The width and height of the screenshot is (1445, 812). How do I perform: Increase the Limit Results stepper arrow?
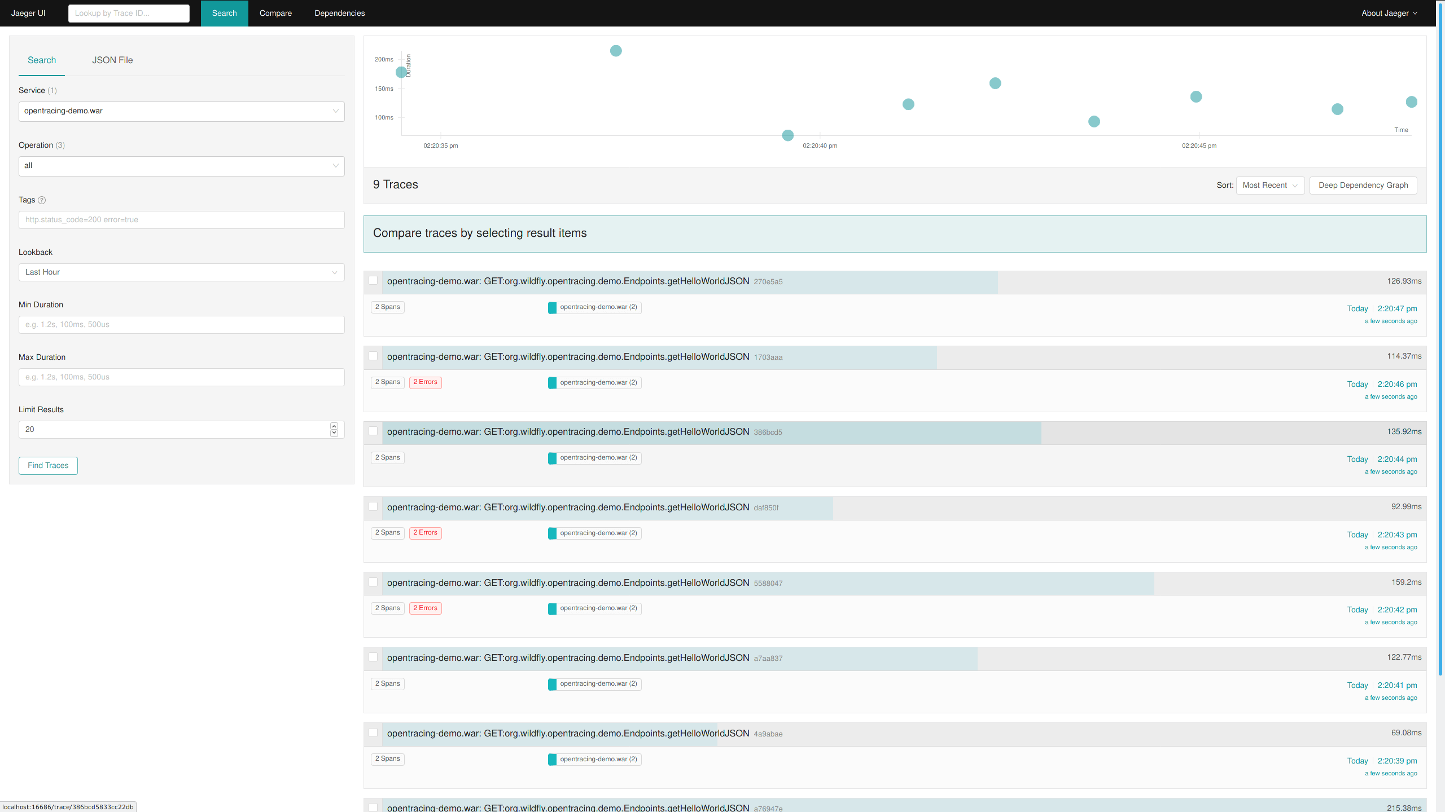(334, 426)
